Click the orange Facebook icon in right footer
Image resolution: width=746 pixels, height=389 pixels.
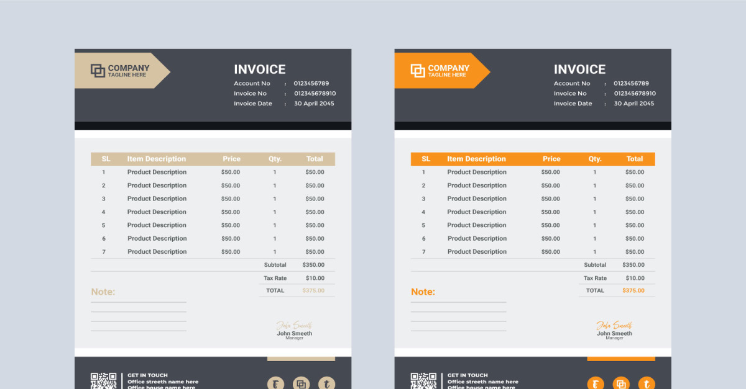coord(596,383)
